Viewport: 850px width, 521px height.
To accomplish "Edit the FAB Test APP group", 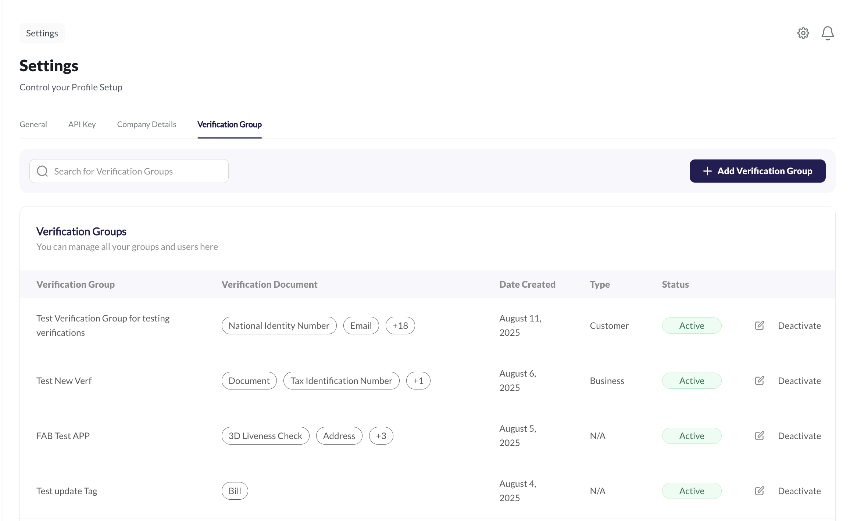I will pos(759,436).
